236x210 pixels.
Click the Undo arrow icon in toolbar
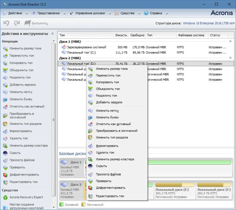6,23
